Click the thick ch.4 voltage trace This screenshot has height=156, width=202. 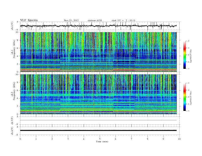pos(98,131)
